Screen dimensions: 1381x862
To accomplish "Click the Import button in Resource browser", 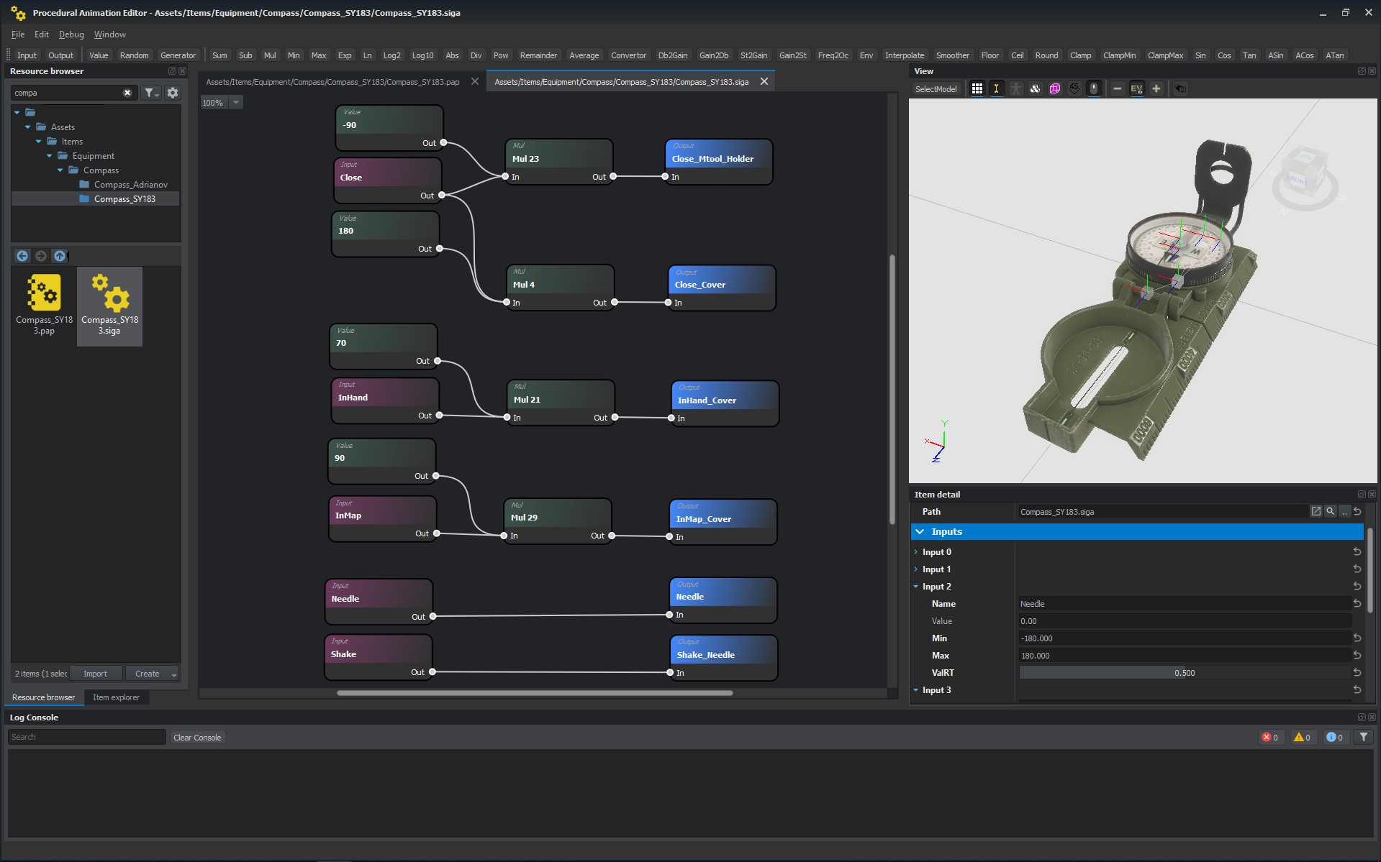I will (x=96, y=673).
